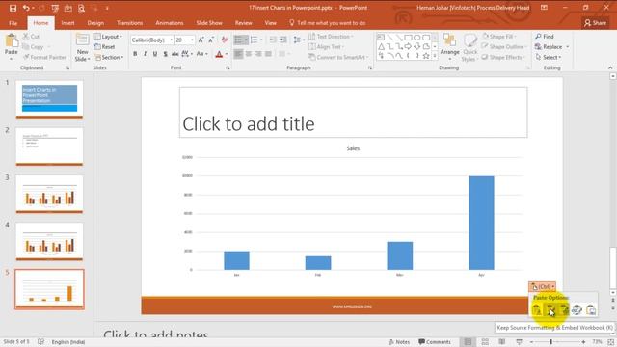Reset the slide layout
Viewport: 617px width, 347px height.
pos(104,47)
